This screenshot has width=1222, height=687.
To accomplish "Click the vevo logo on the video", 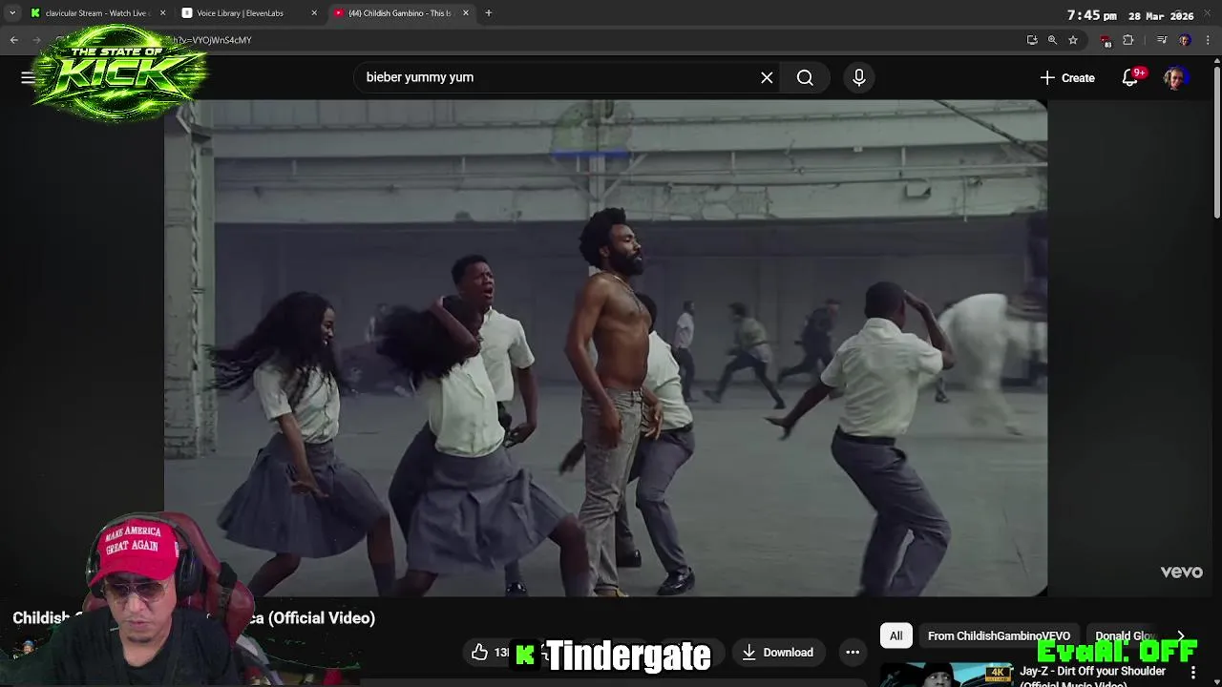I will pos(1181,572).
